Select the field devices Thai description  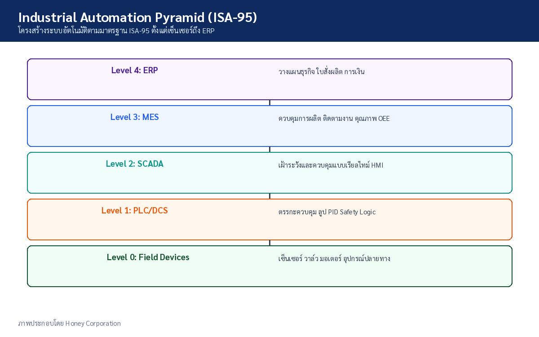point(334,259)
